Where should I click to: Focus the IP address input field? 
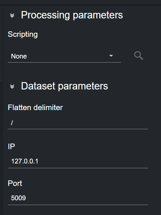[x=78, y=161]
